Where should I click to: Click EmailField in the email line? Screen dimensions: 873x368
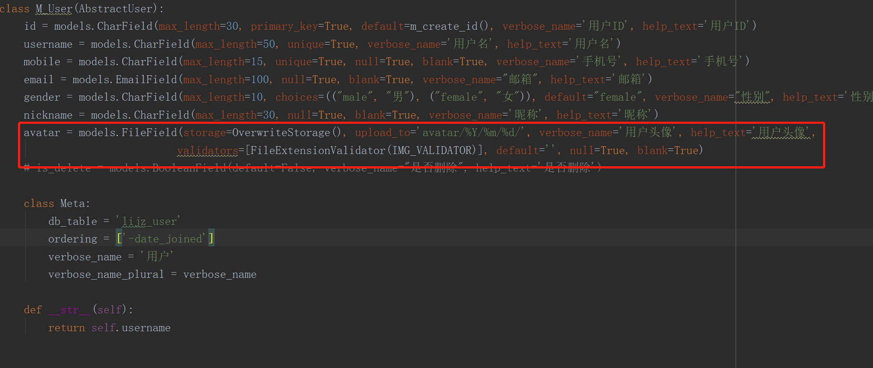(146, 80)
